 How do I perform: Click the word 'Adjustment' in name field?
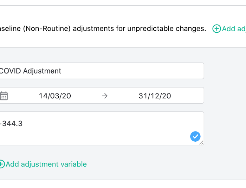point(42,71)
